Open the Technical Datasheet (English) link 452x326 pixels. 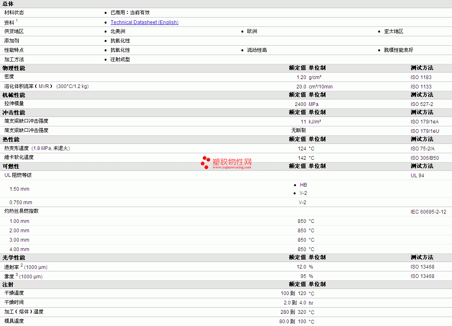(145, 22)
